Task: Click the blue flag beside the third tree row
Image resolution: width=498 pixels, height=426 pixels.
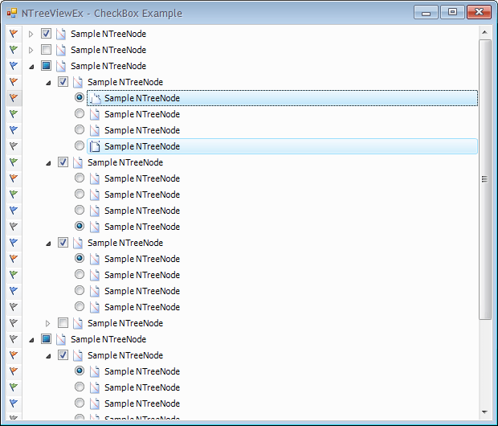Action: (x=13, y=66)
